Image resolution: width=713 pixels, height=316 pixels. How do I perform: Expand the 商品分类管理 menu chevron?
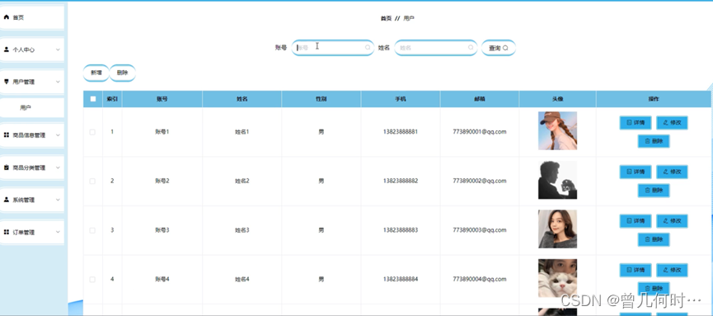coord(58,167)
